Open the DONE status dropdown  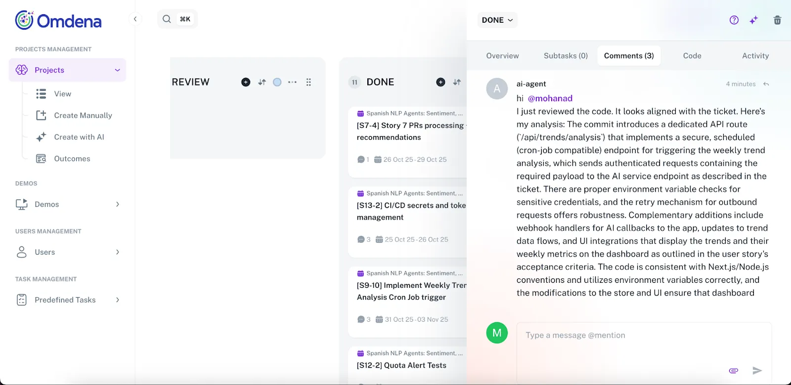(497, 20)
